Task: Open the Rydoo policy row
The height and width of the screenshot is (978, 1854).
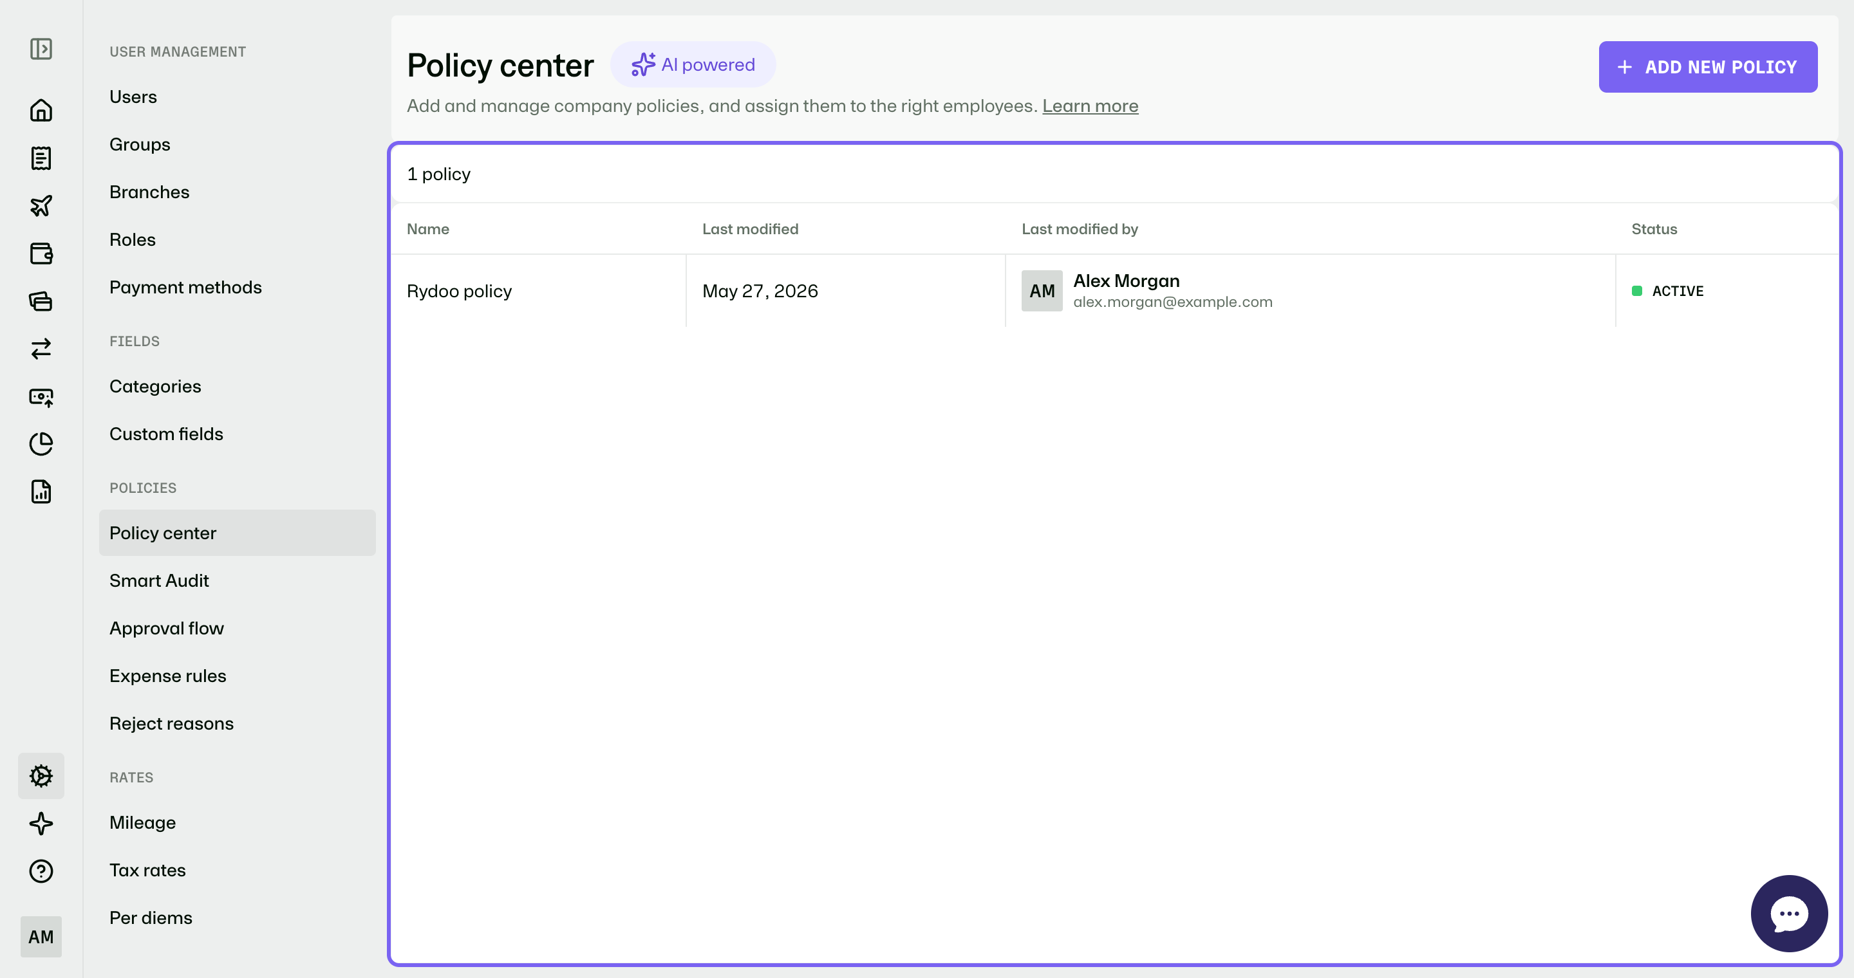Action: [1114, 291]
